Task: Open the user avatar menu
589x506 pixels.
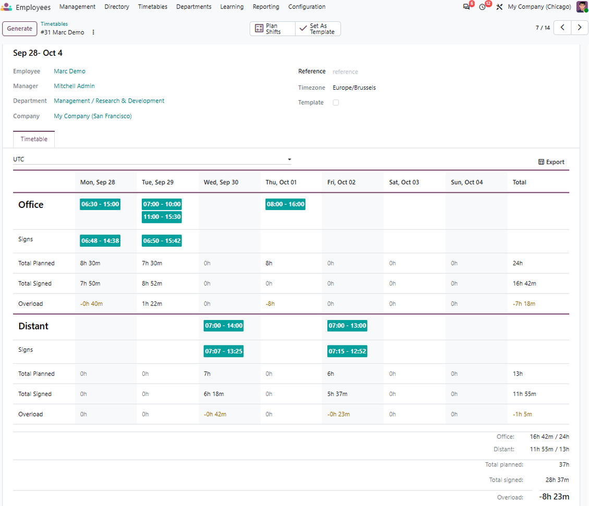Action: (x=582, y=7)
